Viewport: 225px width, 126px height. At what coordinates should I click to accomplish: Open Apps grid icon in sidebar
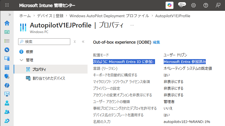(x=7, y=67)
